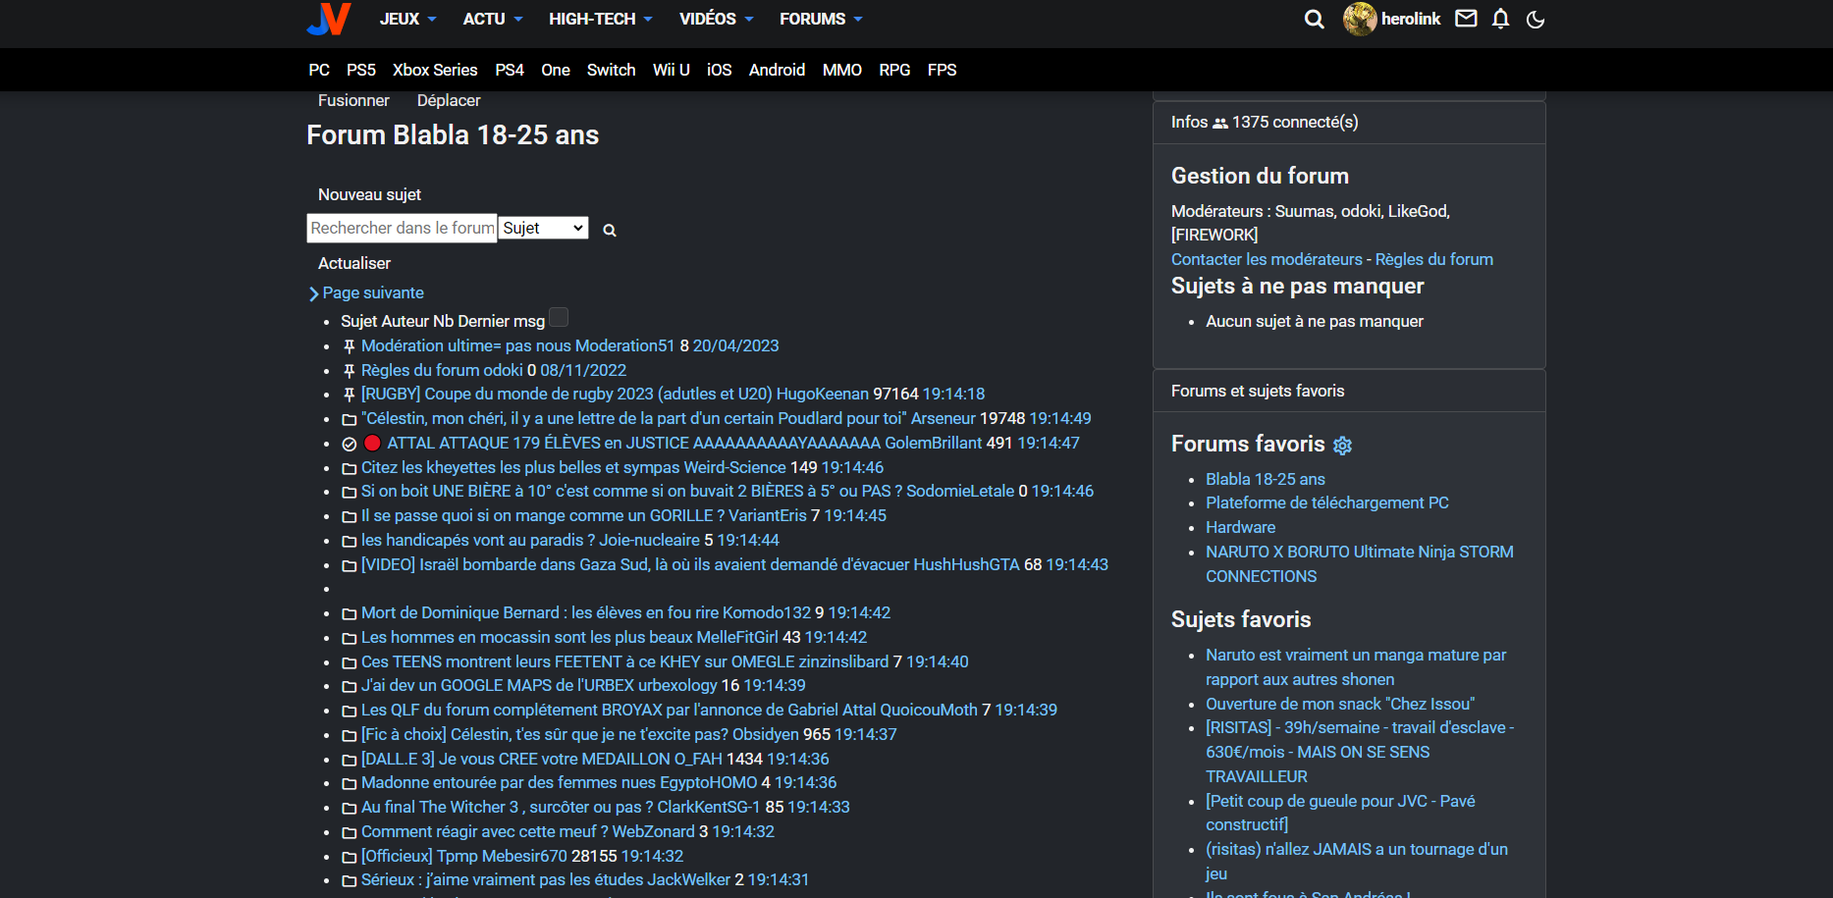Expand the JEUX menu
This screenshot has height=898, width=1833.
[407, 19]
